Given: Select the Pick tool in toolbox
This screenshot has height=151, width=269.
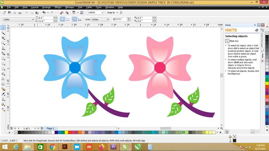Looking at the screenshot, I should 3,28.
